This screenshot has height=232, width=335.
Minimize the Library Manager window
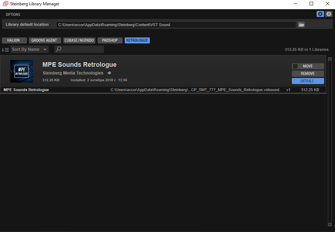295,4
